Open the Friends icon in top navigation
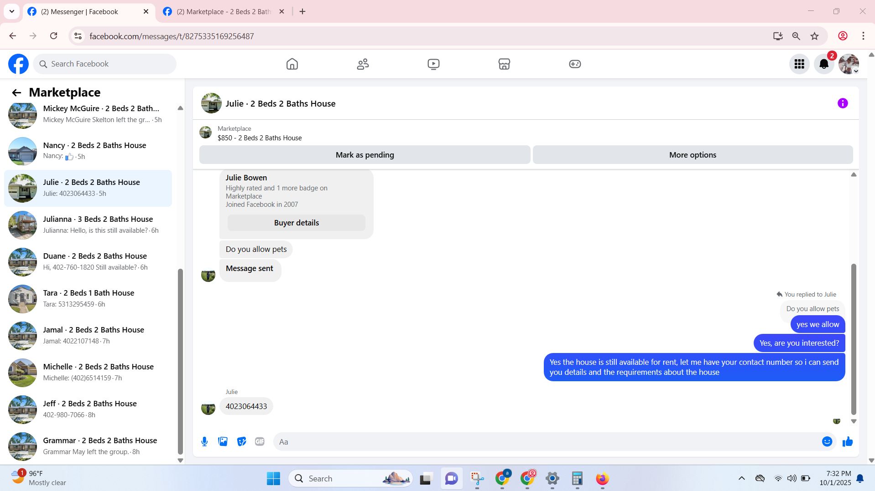The image size is (875, 491). [363, 64]
